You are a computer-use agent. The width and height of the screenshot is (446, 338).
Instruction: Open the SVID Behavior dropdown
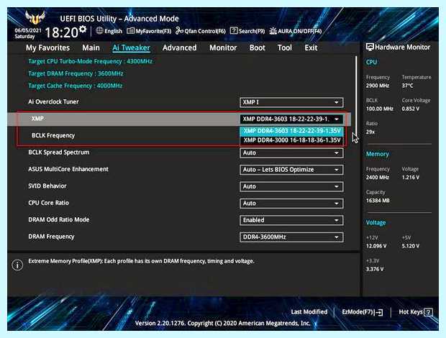(x=291, y=186)
